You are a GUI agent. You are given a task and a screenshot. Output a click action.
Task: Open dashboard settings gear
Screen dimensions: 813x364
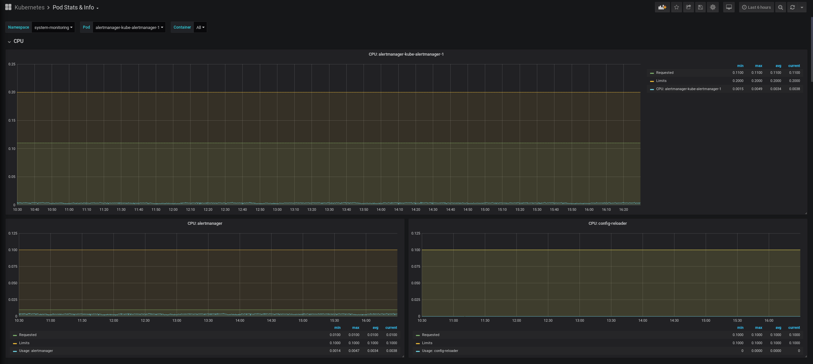pyautogui.click(x=713, y=7)
